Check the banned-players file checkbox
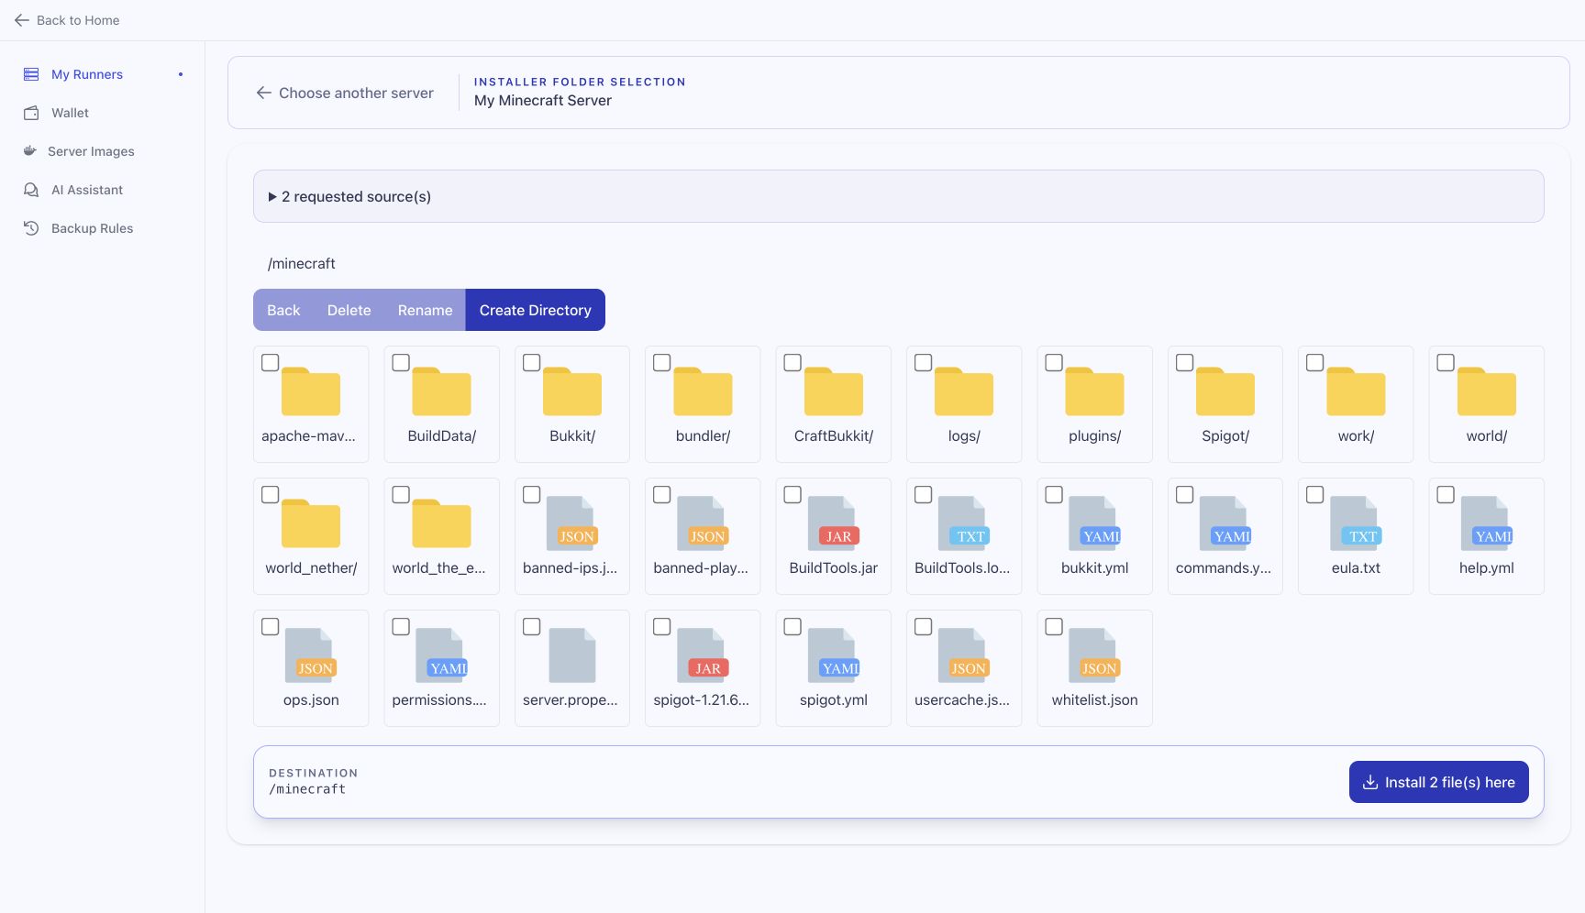The image size is (1585, 913). coord(662,495)
